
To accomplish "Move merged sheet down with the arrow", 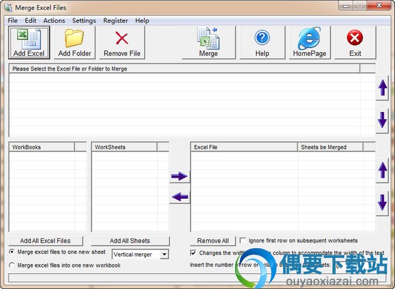I will (382, 203).
